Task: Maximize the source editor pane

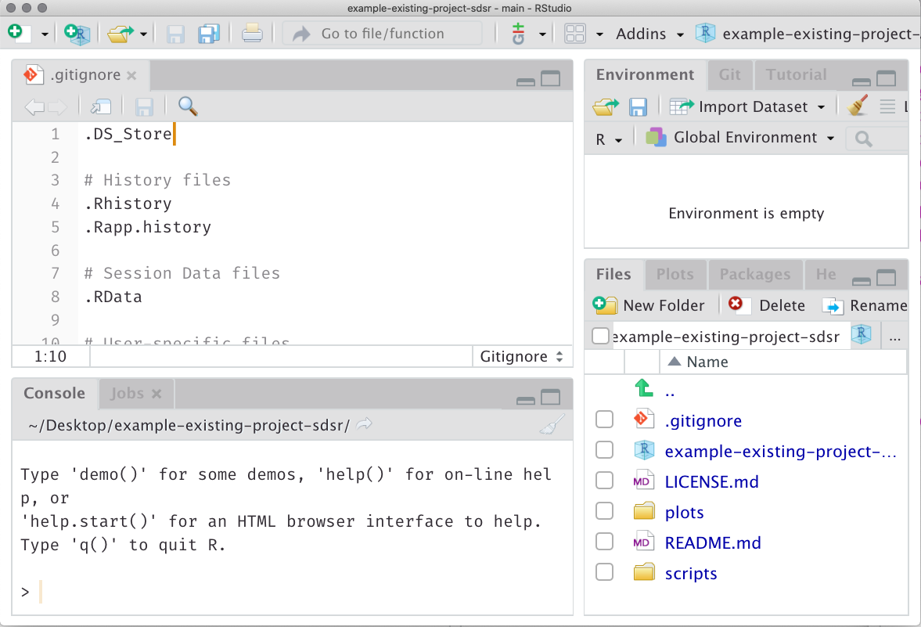Action: pyautogui.click(x=550, y=78)
